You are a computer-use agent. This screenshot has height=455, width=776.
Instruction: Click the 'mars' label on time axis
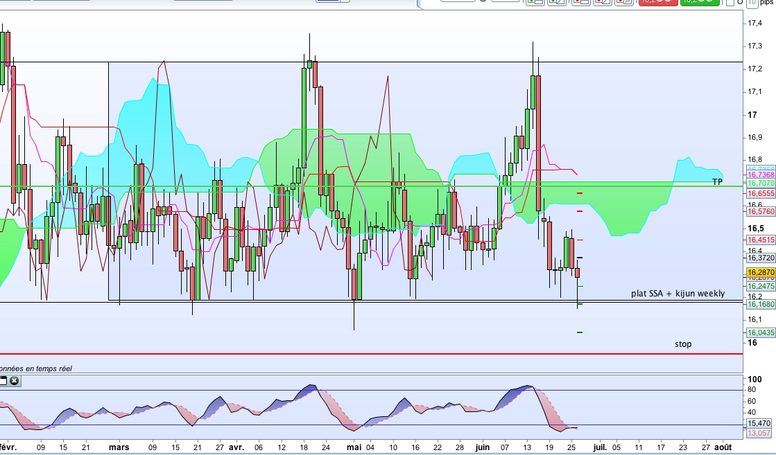point(119,447)
